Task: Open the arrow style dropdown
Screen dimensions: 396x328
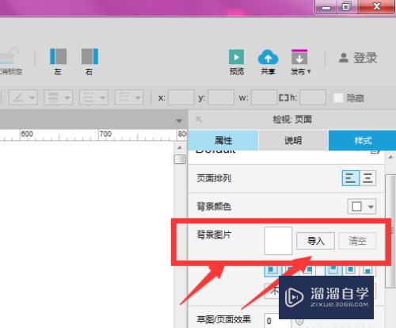Action: tap(129, 97)
